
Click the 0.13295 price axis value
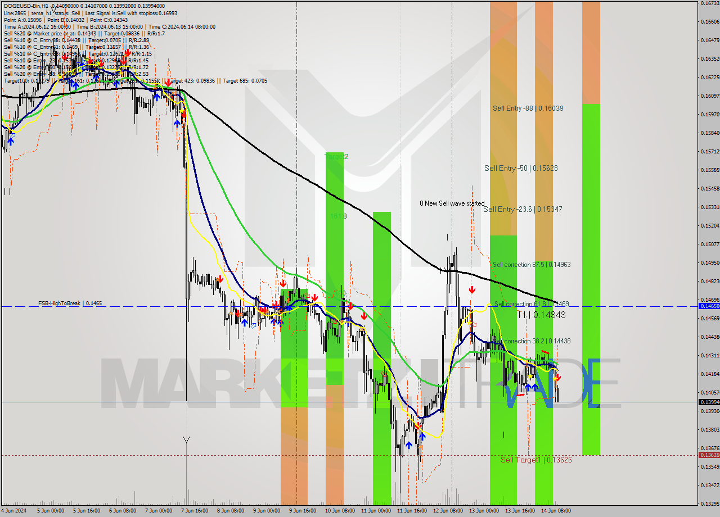click(x=709, y=504)
